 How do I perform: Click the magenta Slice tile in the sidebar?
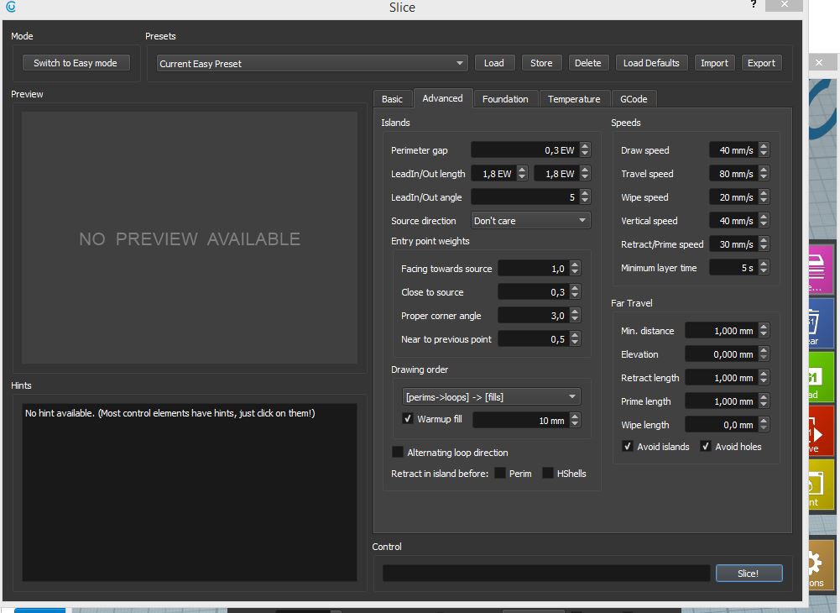[822, 270]
